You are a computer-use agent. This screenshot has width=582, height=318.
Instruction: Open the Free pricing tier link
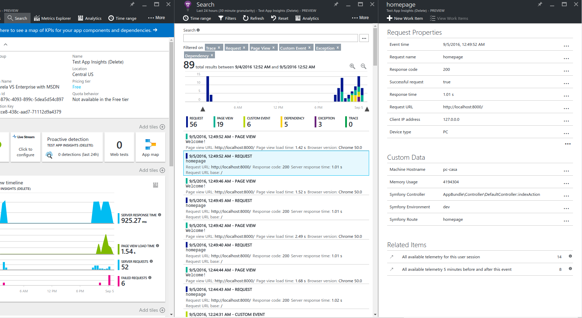point(77,87)
